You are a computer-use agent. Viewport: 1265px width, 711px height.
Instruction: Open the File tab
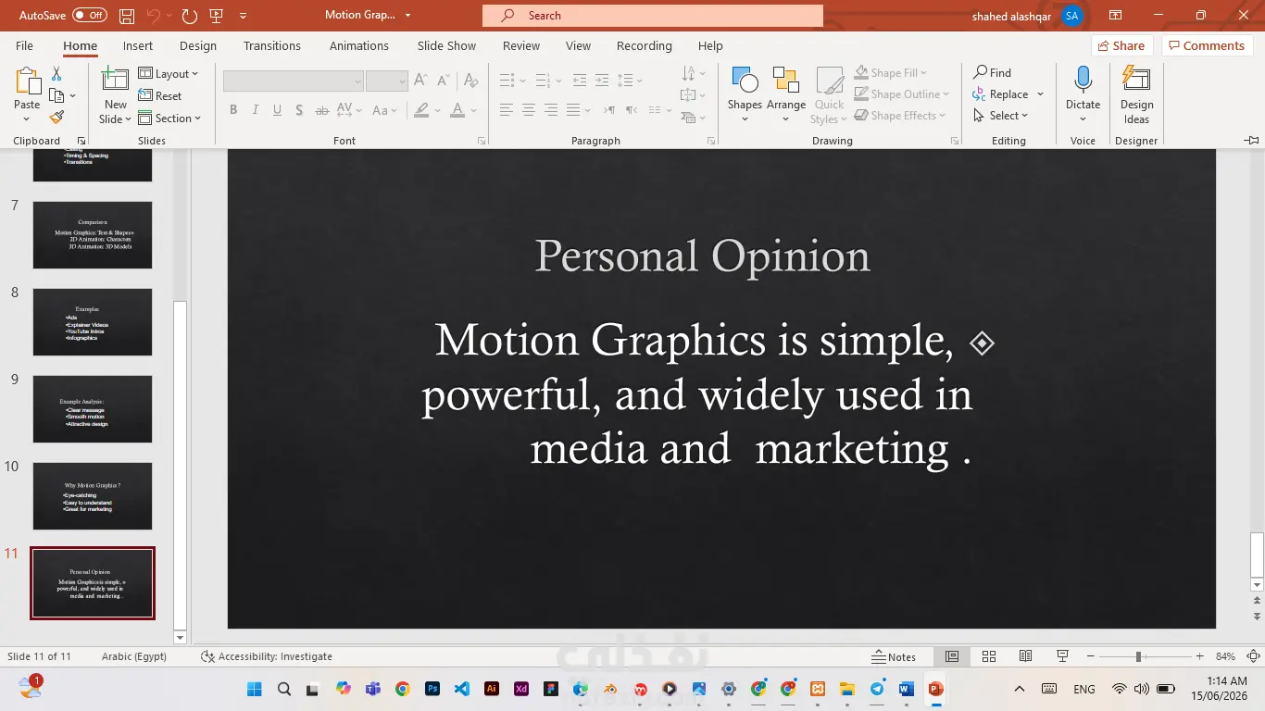pos(24,45)
